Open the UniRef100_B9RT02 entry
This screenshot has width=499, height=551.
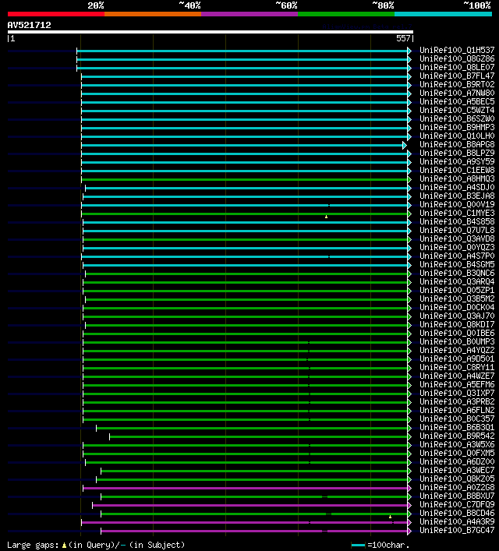tap(457, 85)
